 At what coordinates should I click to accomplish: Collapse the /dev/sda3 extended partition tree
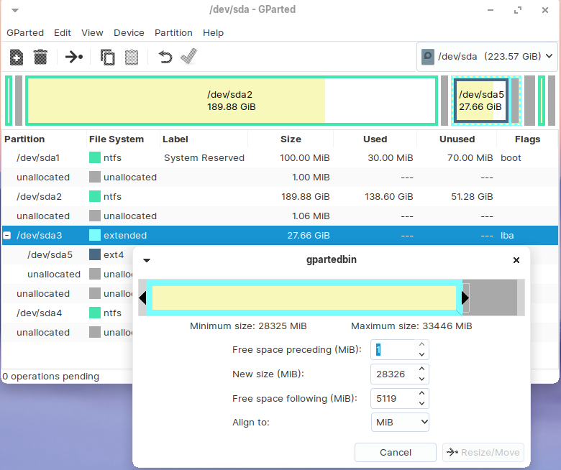[6, 235]
